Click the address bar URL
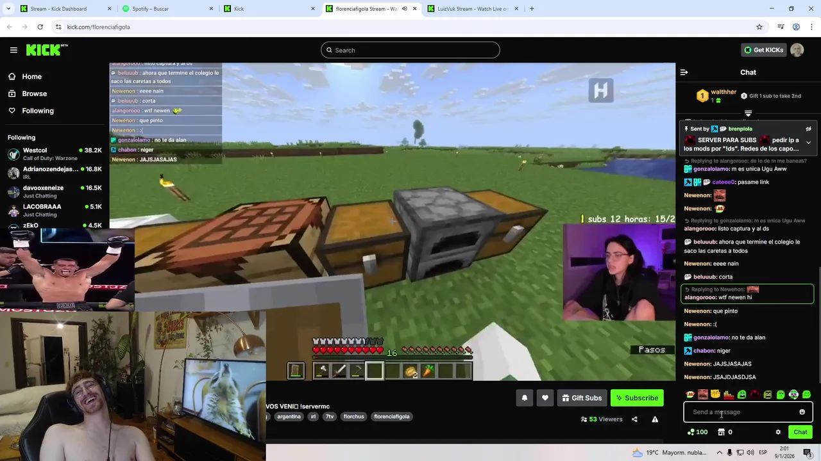 tap(98, 27)
